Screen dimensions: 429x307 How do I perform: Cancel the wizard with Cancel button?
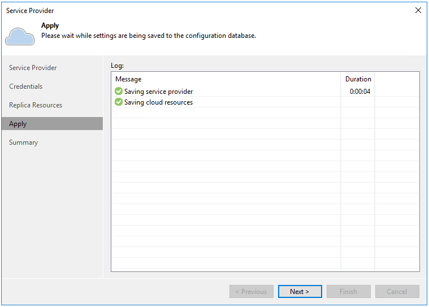(x=397, y=292)
